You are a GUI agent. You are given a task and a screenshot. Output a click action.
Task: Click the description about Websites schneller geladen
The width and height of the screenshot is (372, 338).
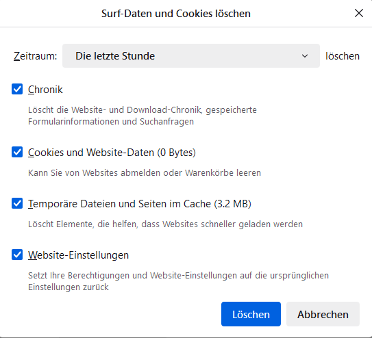165,224
